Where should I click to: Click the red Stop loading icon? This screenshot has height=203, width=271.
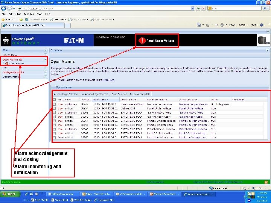pos(203,8)
